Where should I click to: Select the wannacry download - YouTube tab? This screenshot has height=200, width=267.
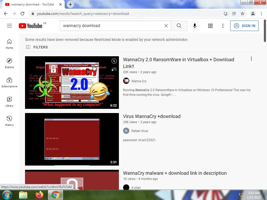32,4
